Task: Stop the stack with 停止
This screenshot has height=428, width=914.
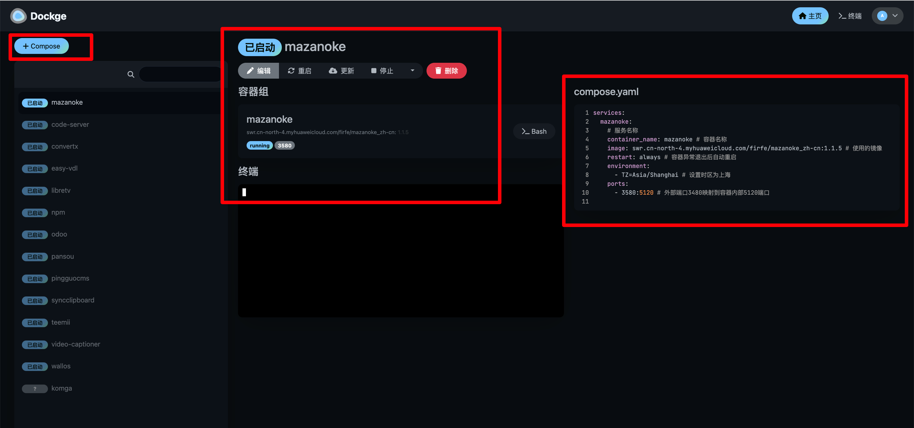Action: [382, 71]
